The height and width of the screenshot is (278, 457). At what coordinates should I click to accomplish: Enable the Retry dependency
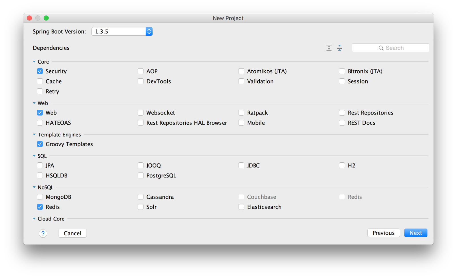[40, 91]
